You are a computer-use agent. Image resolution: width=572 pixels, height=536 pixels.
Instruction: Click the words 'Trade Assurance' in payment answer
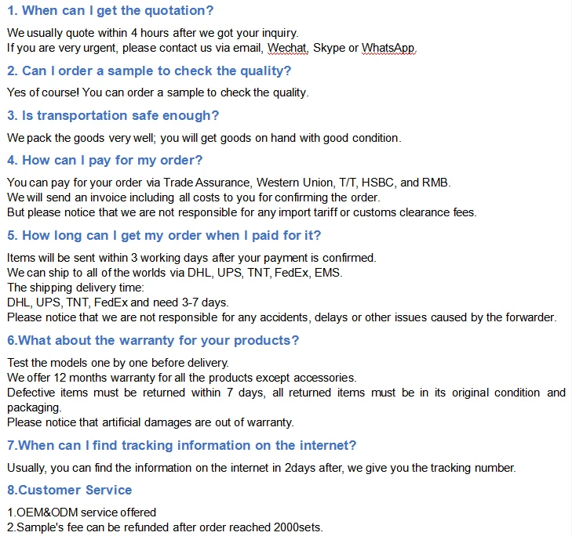tap(207, 182)
